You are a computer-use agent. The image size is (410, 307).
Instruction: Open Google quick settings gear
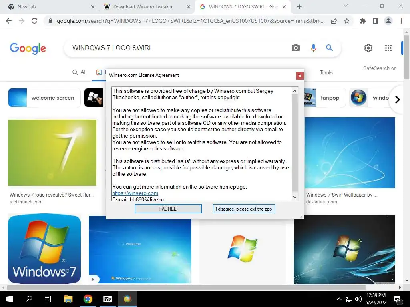pyautogui.click(x=368, y=48)
